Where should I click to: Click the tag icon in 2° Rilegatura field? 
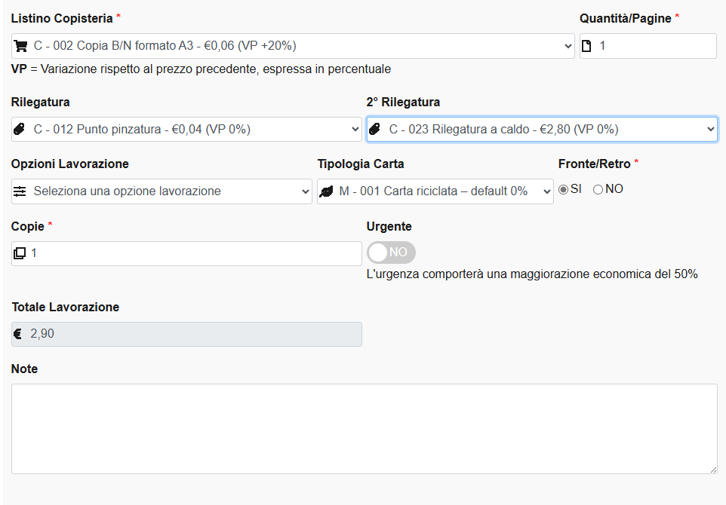coord(374,130)
